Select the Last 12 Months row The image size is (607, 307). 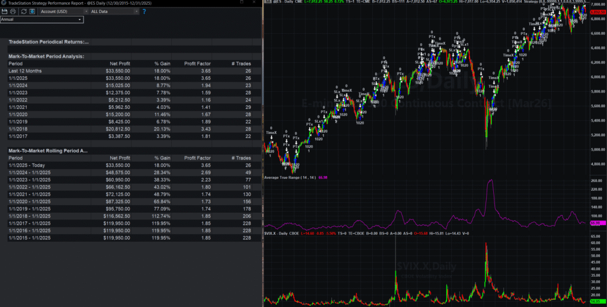tap(25, 71)
